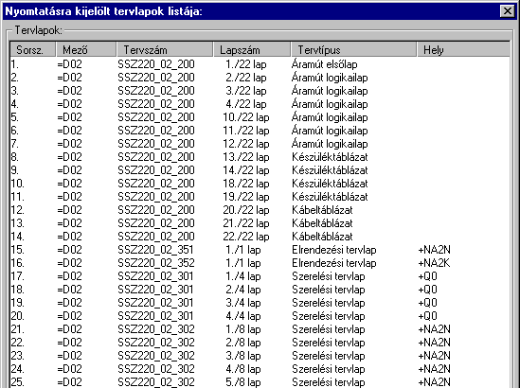
Task: Click the Tervtípus column header
Action: [x=353, y=50]
